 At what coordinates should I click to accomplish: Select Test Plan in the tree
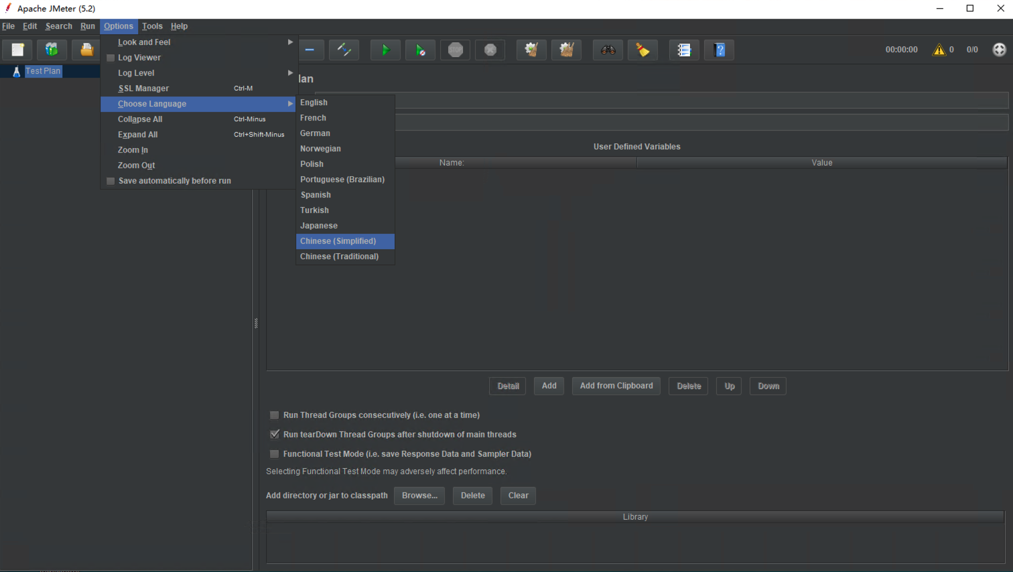pyautogui.click(x=43, y=71)
